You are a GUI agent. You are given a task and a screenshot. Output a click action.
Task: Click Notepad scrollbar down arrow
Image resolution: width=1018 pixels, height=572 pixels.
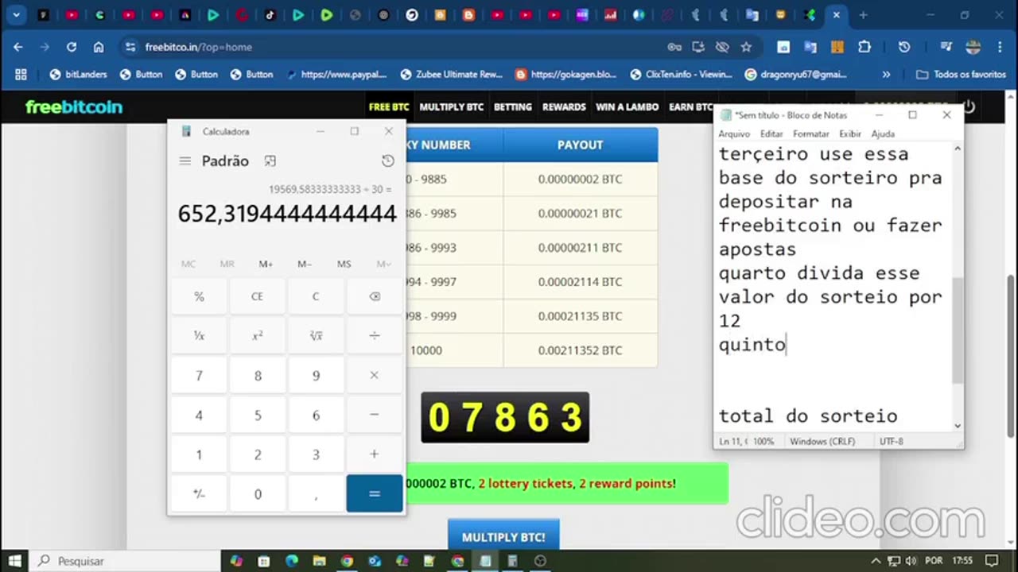tap(957, 426)
